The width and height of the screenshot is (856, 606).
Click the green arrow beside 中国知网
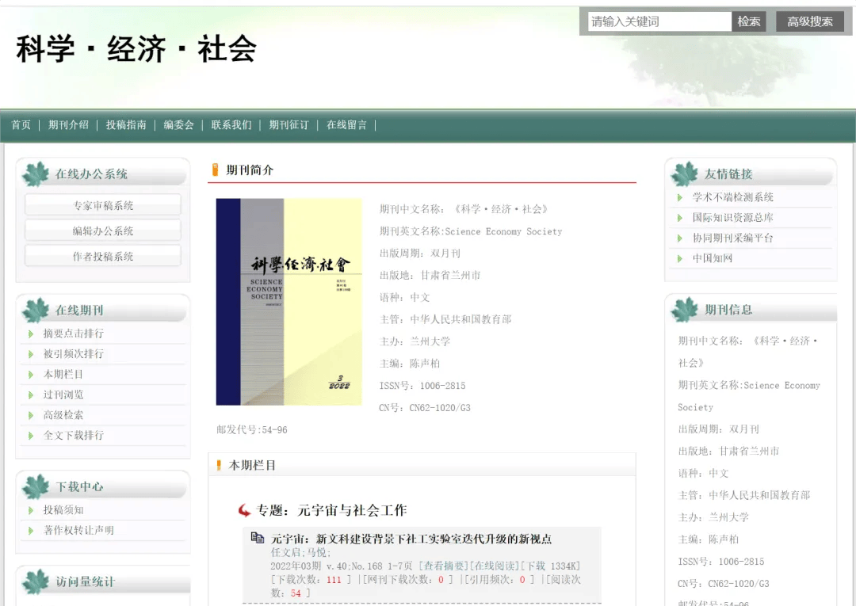pyautogui.click(x=680, y=258)
